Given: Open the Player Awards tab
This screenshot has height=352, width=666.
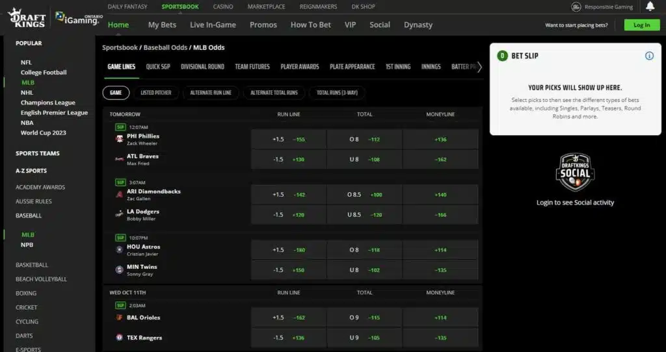Looking at the screenshot, I should tap(300, 67).
